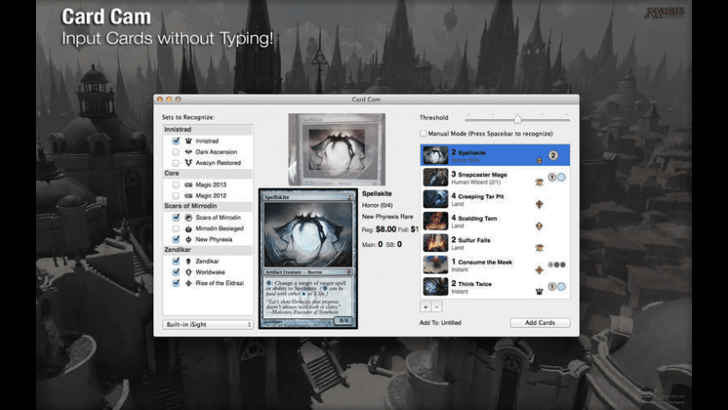Image resolution: width=728 pixels, height=410 pixels.
Task: Check the Magic 2013 set checkbox
Action: (x=176, y=185)
